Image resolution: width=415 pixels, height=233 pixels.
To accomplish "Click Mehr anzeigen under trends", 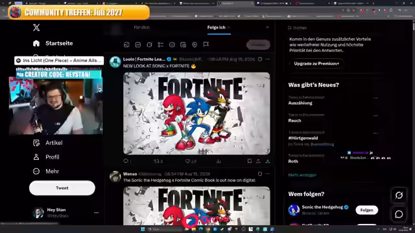I will click(x=302, y=175).
